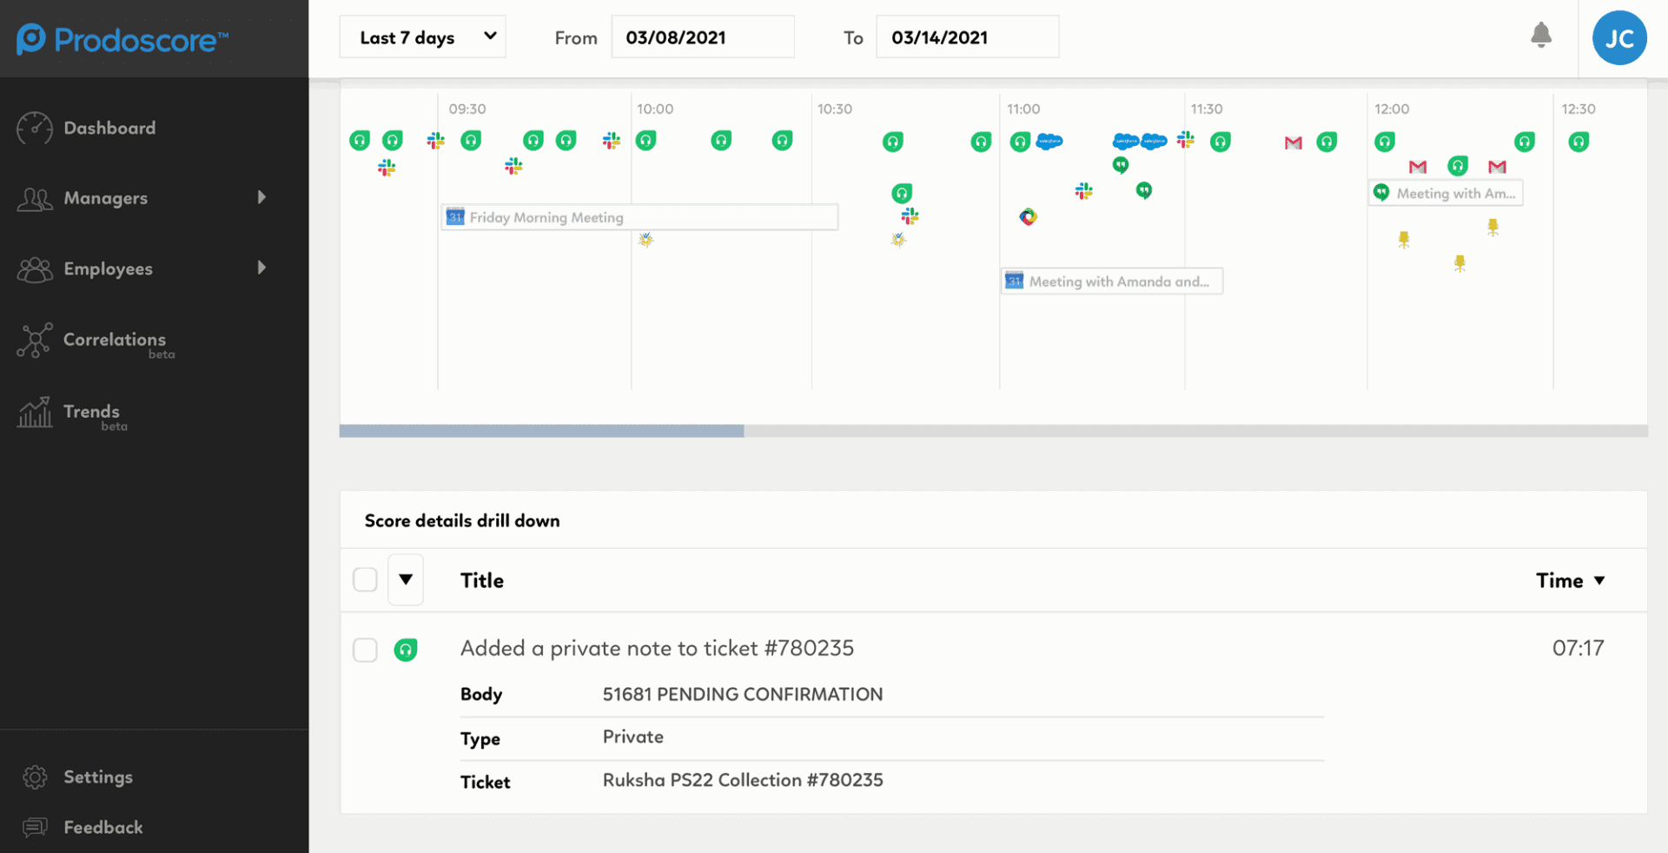Click the leftmost Freshdesk icon on timeline
The image size is (1668, 853).
(x=360, y=140)
